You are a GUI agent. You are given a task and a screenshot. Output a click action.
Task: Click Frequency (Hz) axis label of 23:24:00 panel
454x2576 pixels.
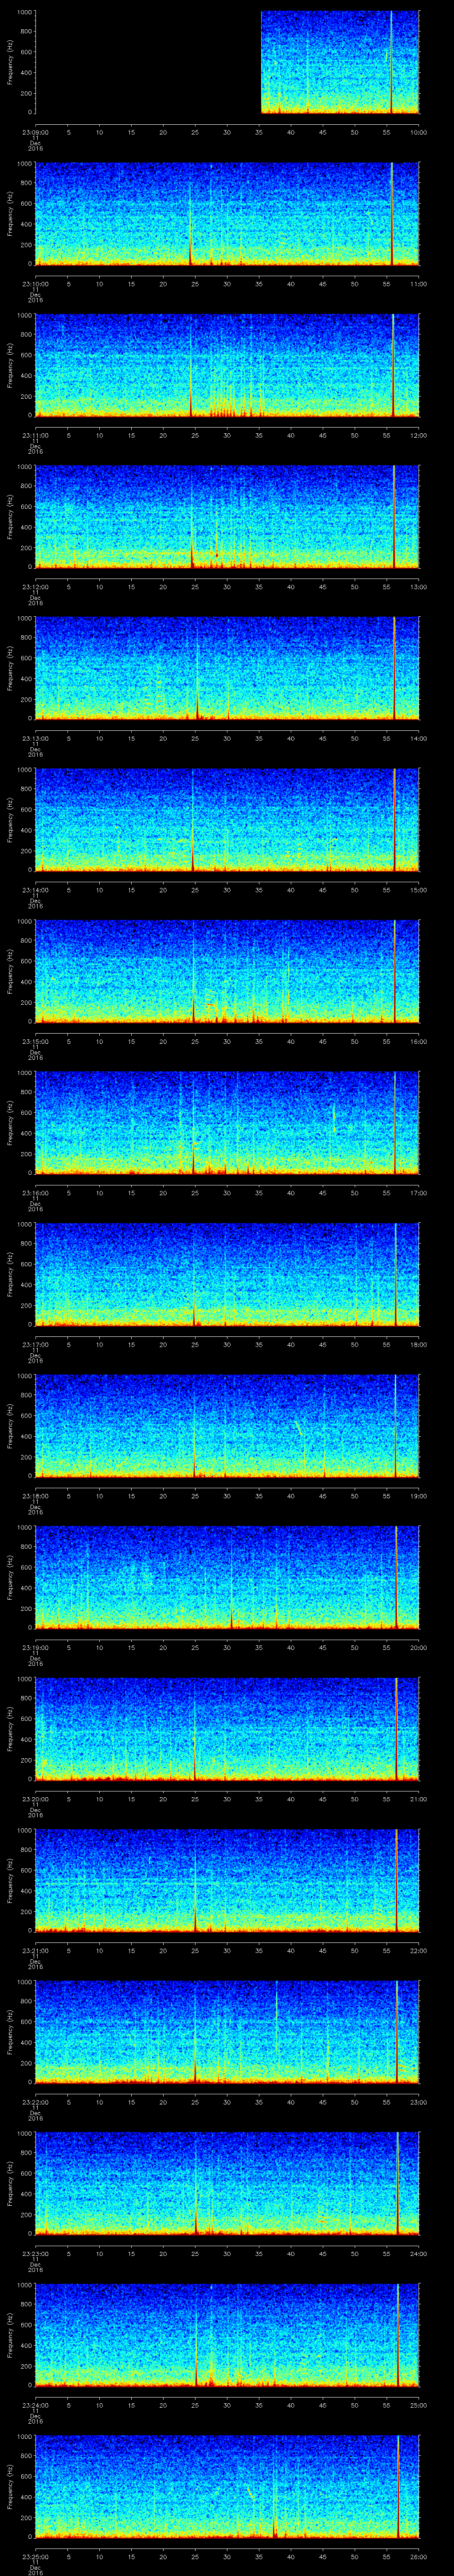point(10,2335)
